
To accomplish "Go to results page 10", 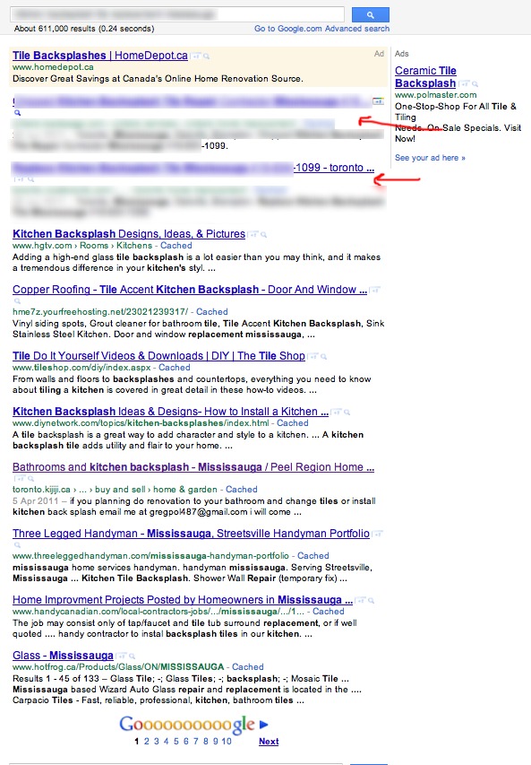I will click(x=227, y=741).
